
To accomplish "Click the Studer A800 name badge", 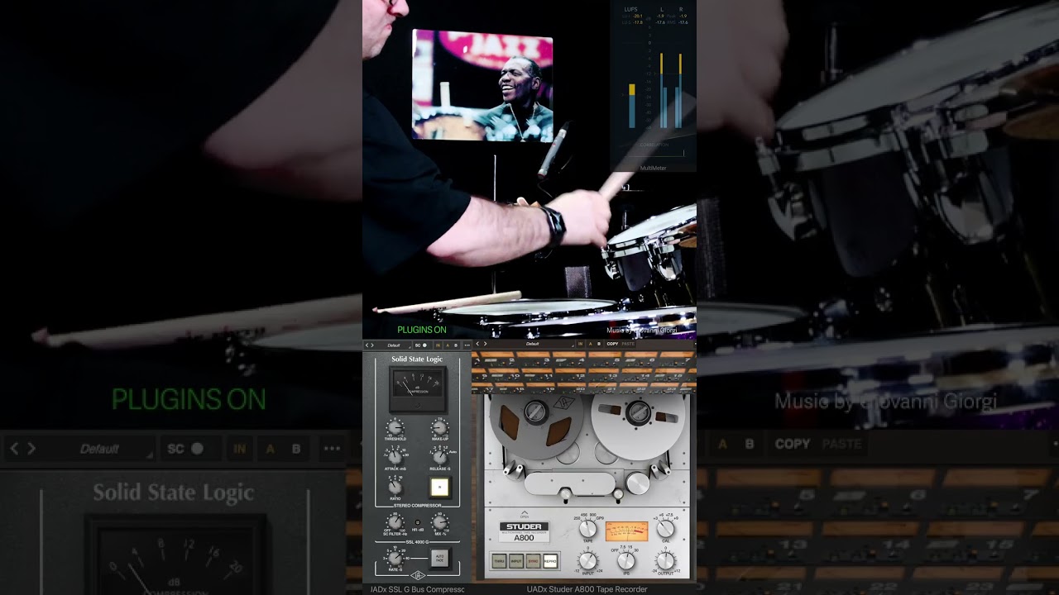I will click(524, 531).
